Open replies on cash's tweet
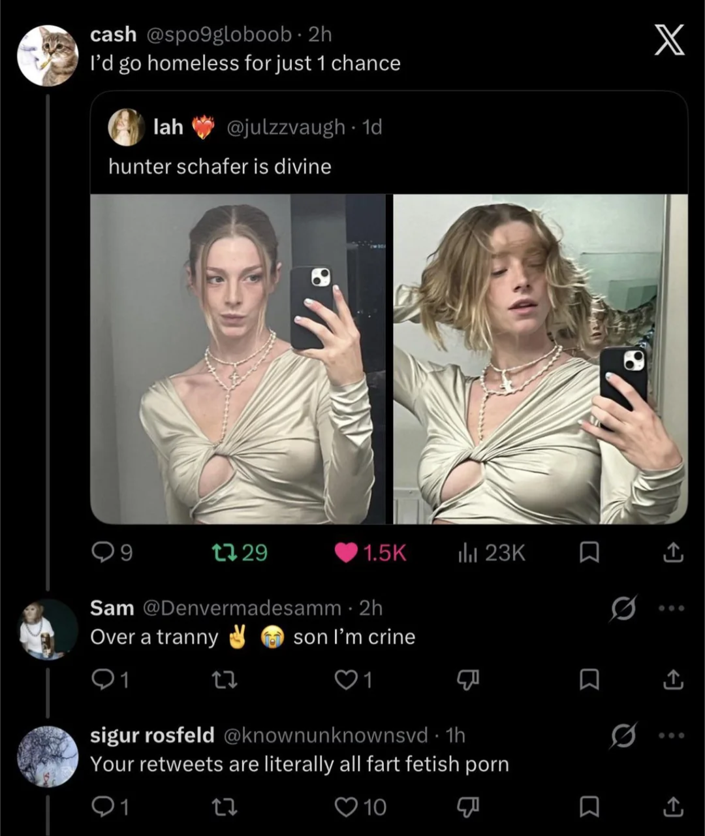The height and width of the screenshot is (836, 705). click(x=103, y=553)
